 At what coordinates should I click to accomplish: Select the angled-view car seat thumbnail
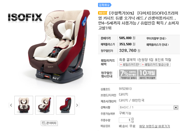click(x=45, y=105)
